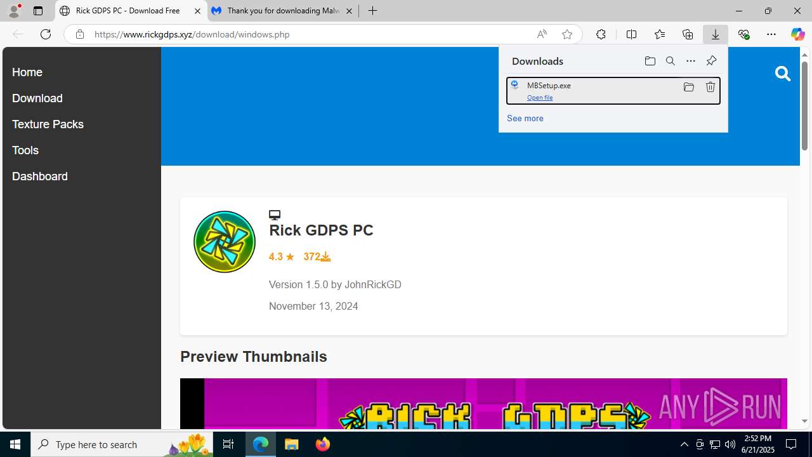812x457 pixels.
Task: View site information lock icon
Action: tap(79, 34)
